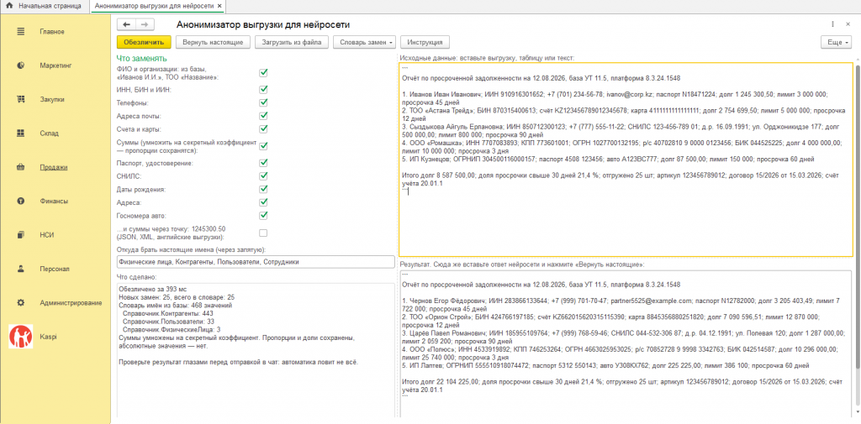The height and width of the screenshot is (424, 861).
Task: Switch to the Начальная страница tab
Action: (44, 6)
